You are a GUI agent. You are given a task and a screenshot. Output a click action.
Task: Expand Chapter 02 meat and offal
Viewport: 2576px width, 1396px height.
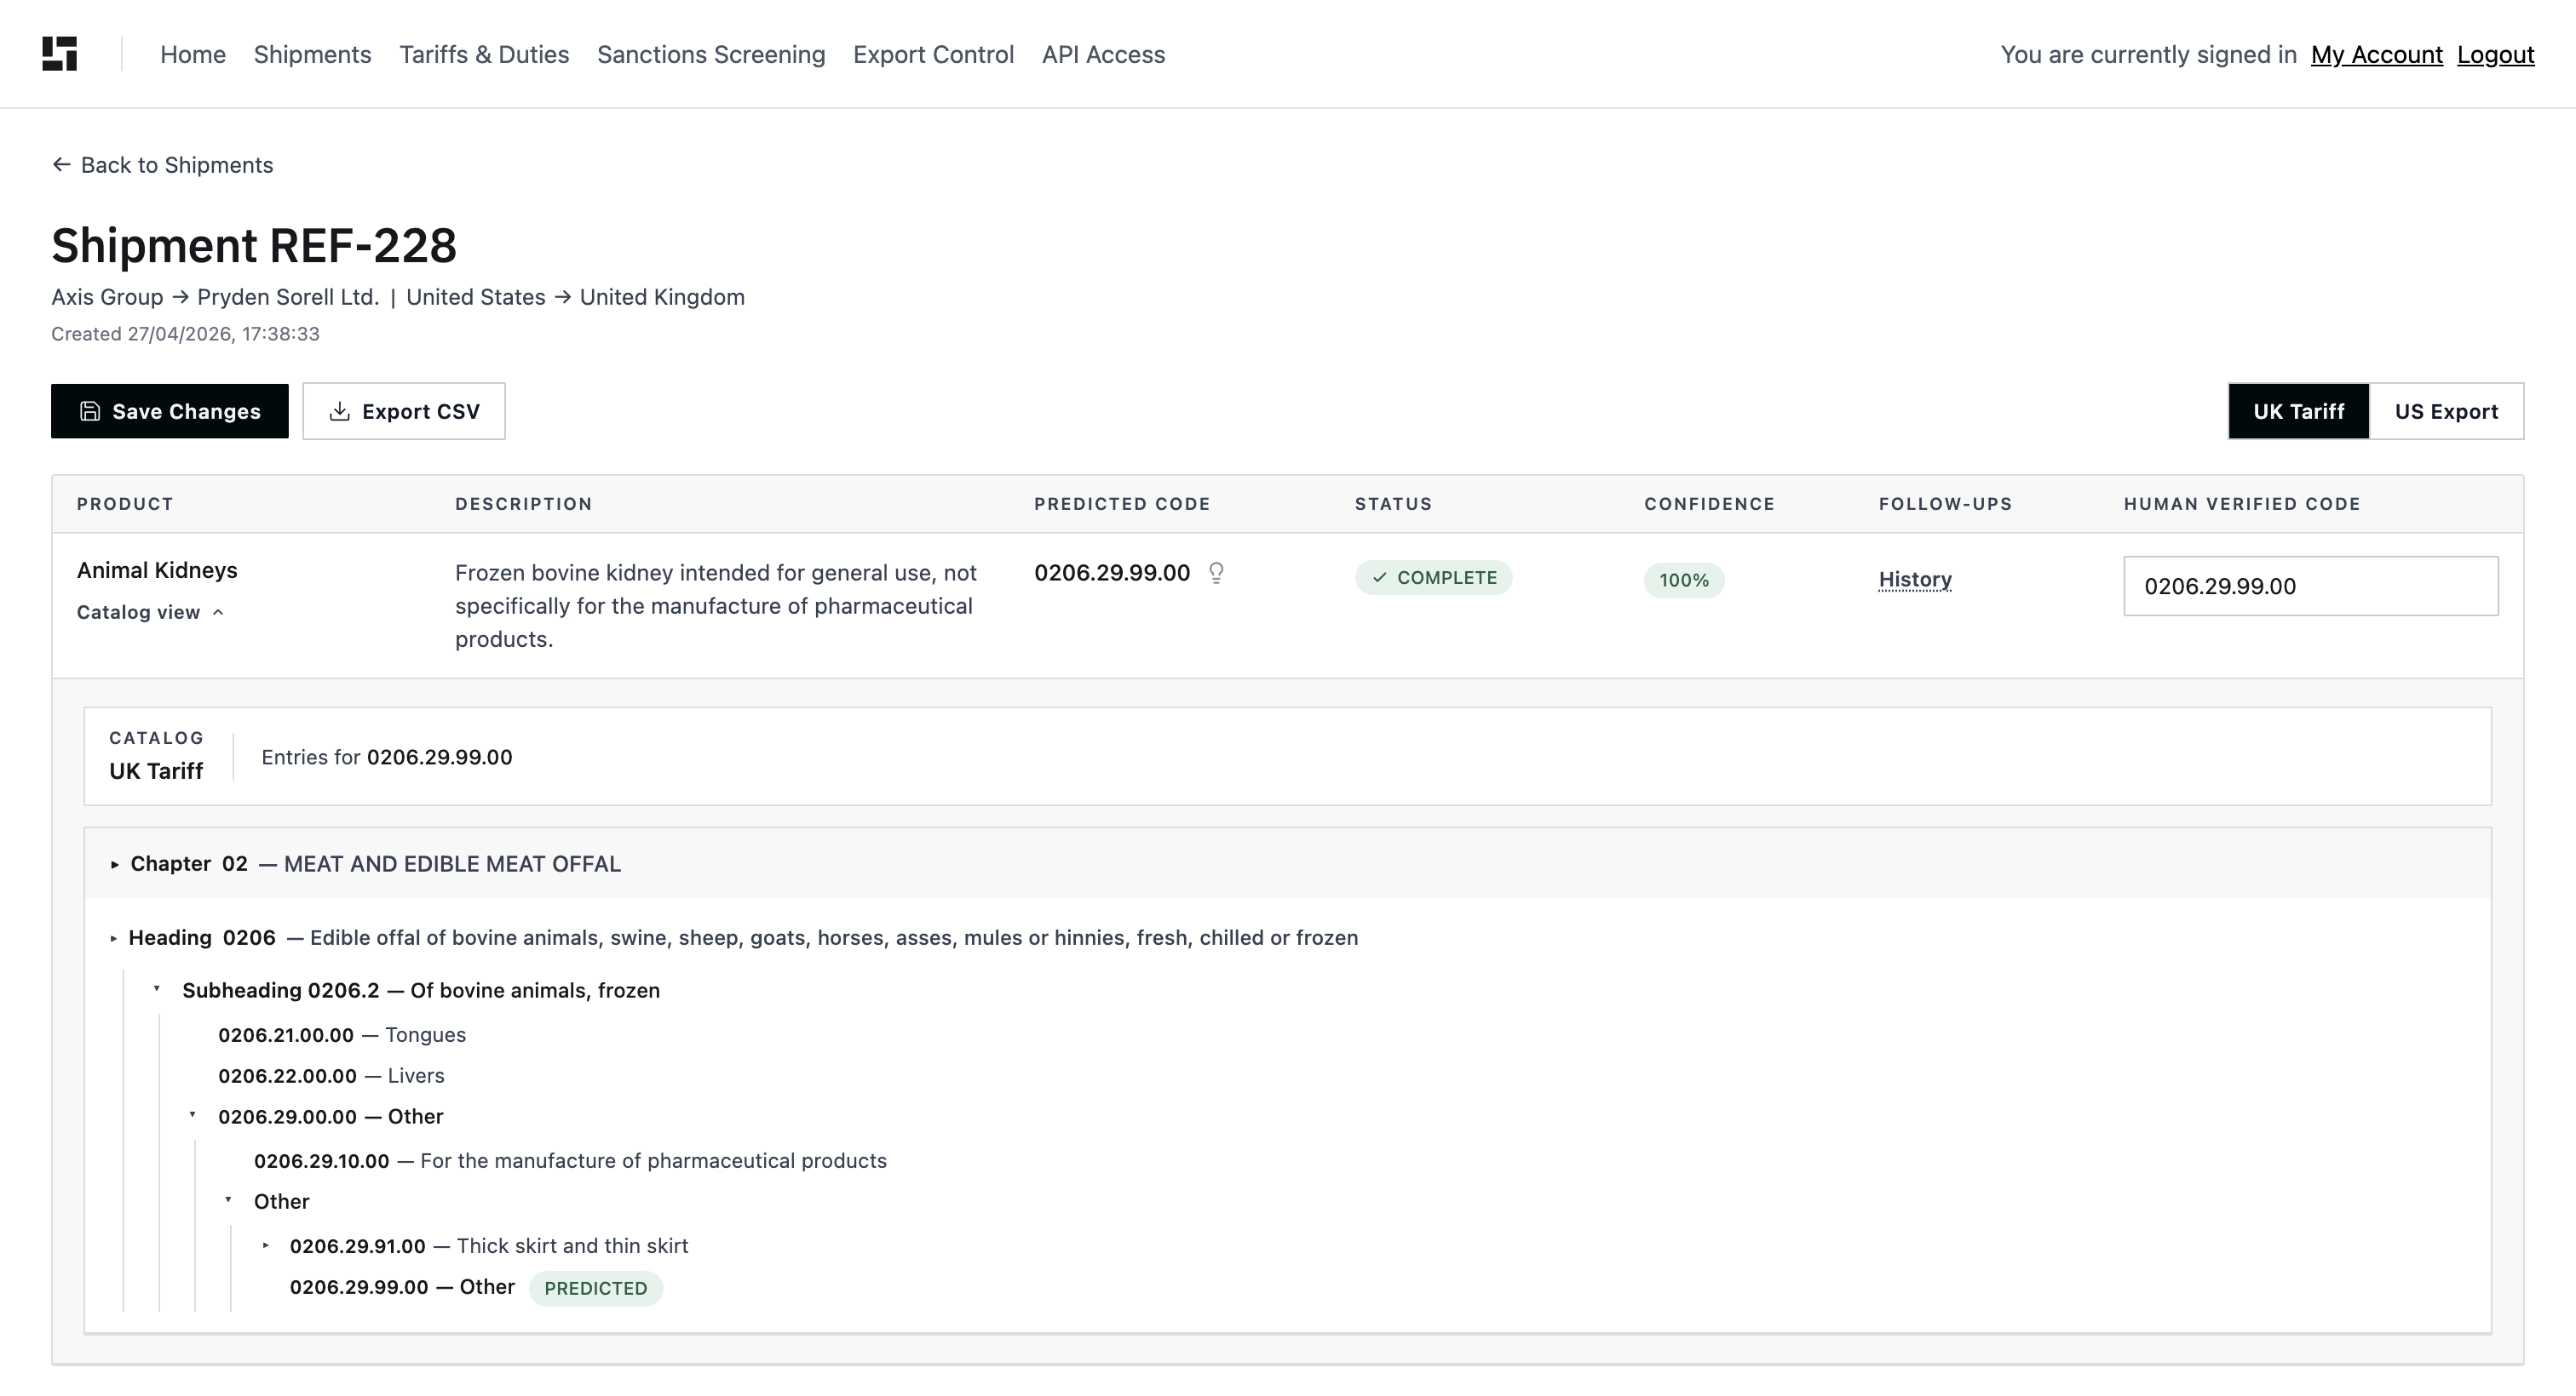click(115, 864)
